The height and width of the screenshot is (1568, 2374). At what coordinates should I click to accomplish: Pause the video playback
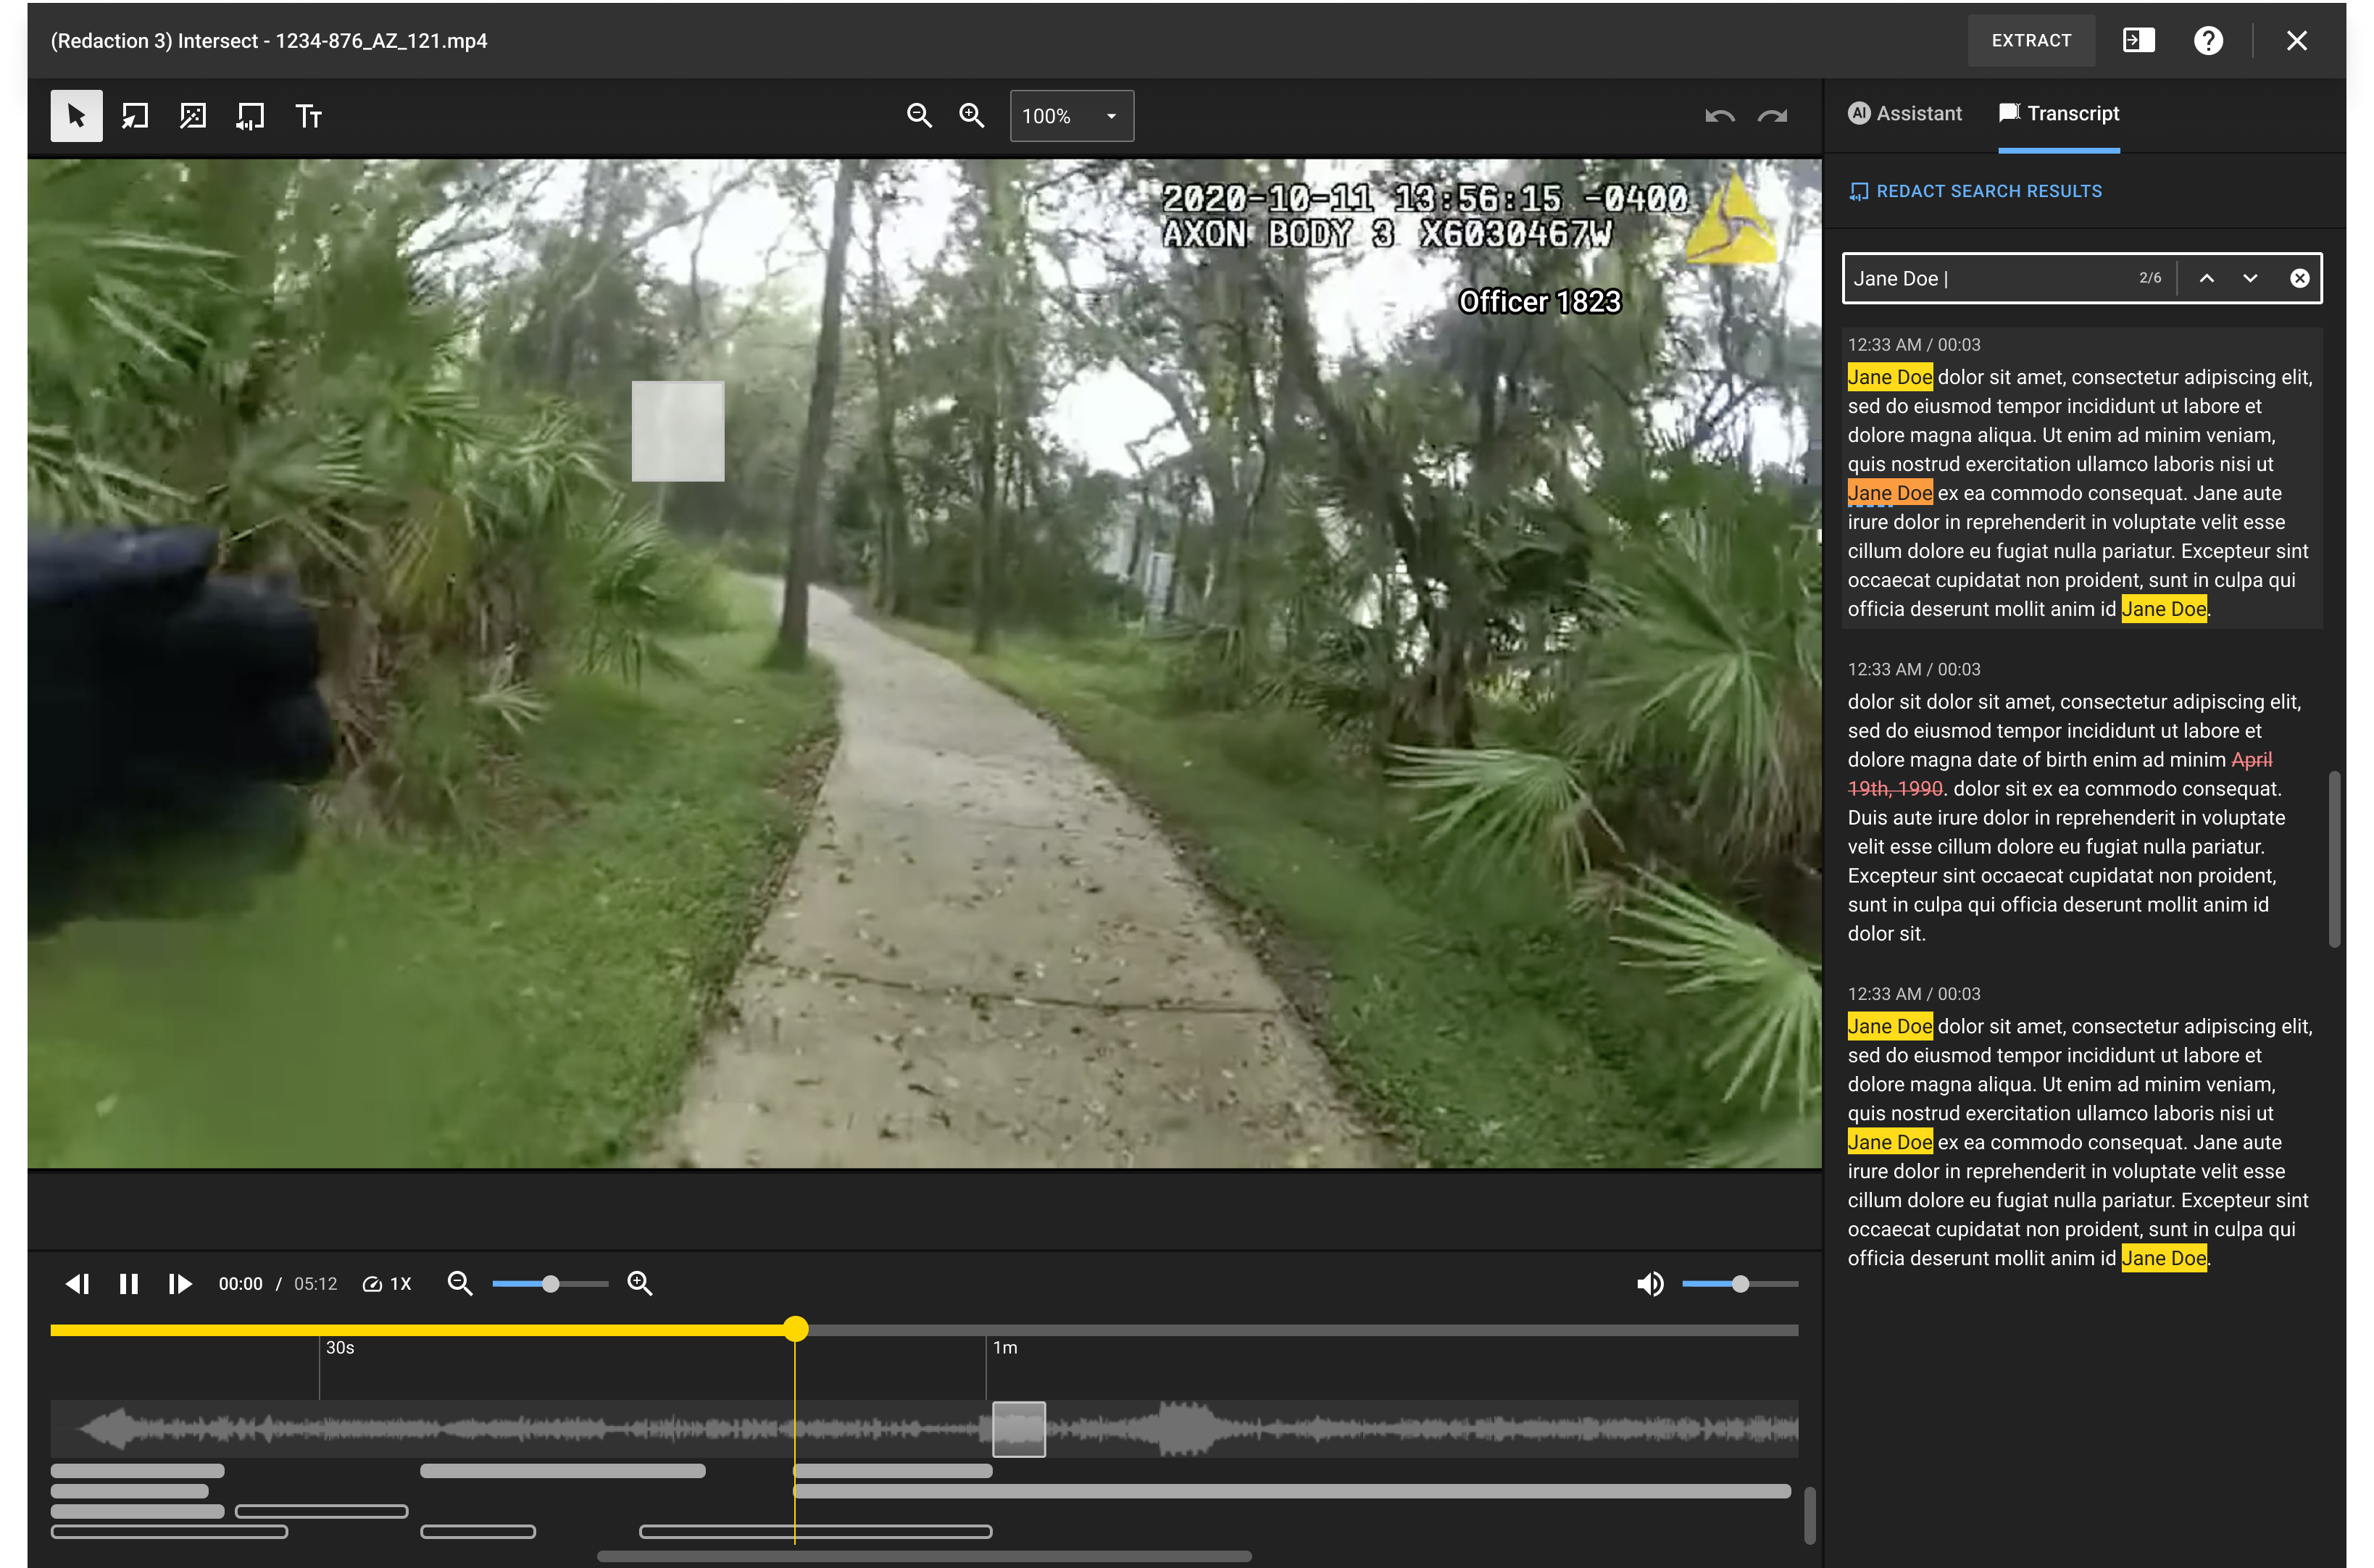(x=129, y=1283)
